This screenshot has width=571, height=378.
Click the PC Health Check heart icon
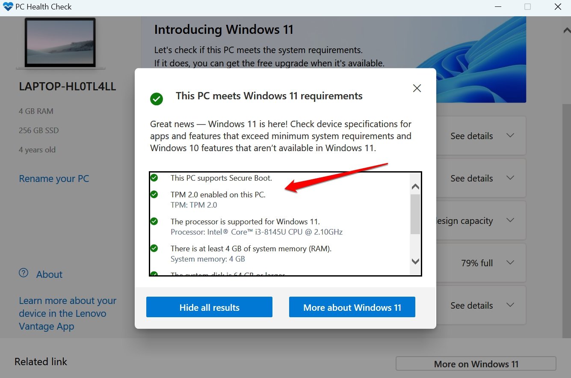pyautogui.click(x=8, y=7)
